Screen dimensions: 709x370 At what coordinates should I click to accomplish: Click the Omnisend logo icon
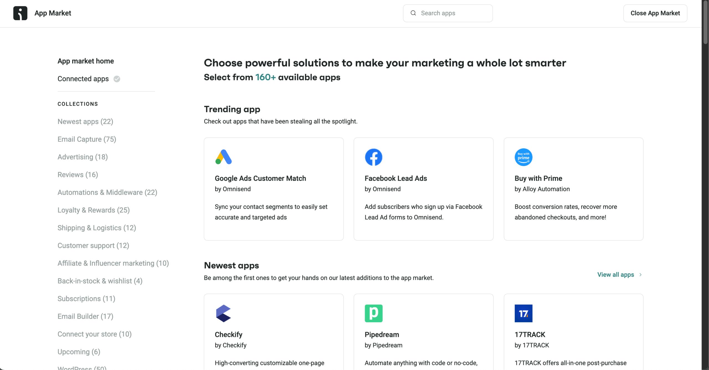(20, 13)
